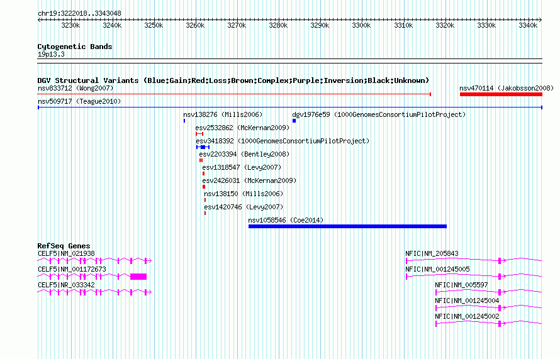The height and width of the screenshot is (359, 560).
Task: Select the CELF5|NR_033342 transcript label
Action: click(x=66, y=285)
